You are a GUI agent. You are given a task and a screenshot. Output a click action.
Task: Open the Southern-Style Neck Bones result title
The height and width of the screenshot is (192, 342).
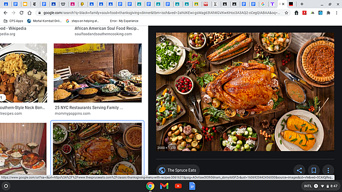click(x=22, y=108)
